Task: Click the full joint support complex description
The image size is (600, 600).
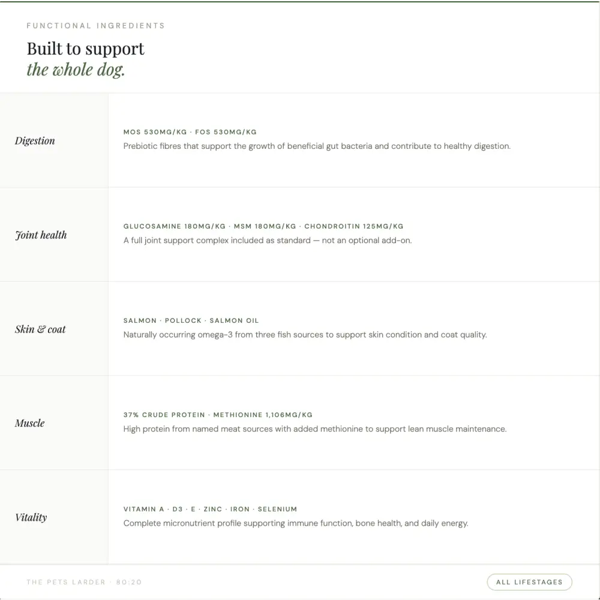Action: pos(268,241)
